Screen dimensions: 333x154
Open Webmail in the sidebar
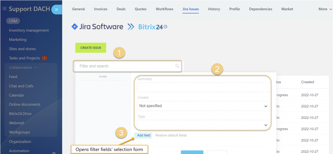(x=16, y=123)
